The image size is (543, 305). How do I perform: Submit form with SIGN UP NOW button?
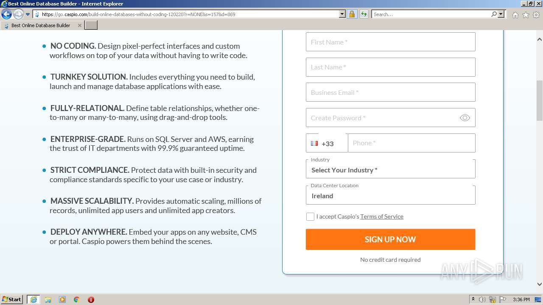pyautogui.click(x=390, y=239)
